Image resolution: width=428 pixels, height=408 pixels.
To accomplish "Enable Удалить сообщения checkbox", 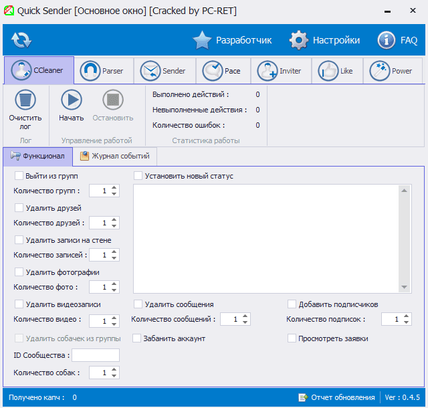I will 138,304.
